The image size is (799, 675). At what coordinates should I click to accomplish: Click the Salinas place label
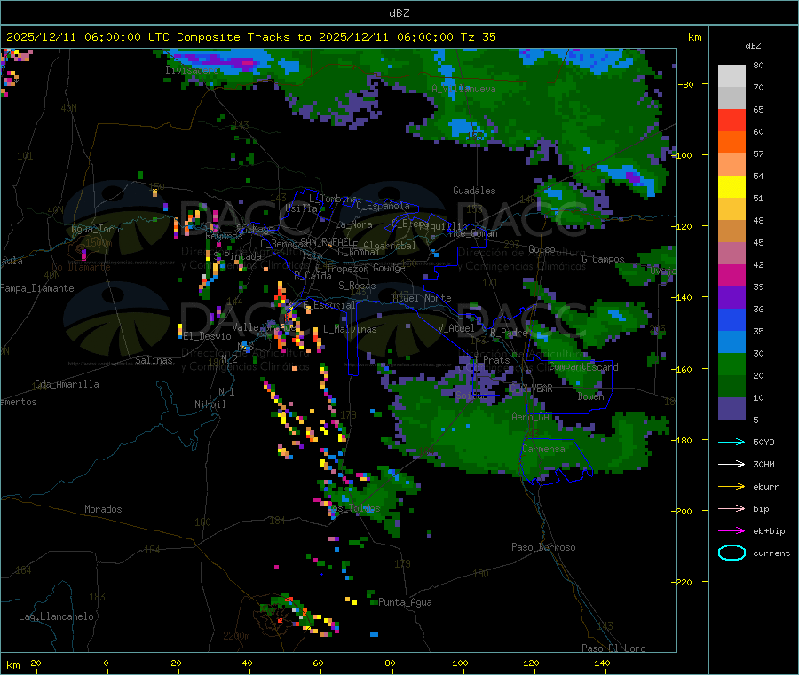pyautogui.click(x=154, y=360)
